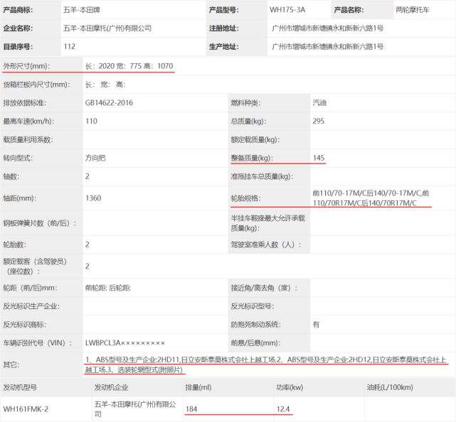This screenshot has width=456, height=422.
Task: Click the 排量(ml) column header
Action: coord(198,387)
